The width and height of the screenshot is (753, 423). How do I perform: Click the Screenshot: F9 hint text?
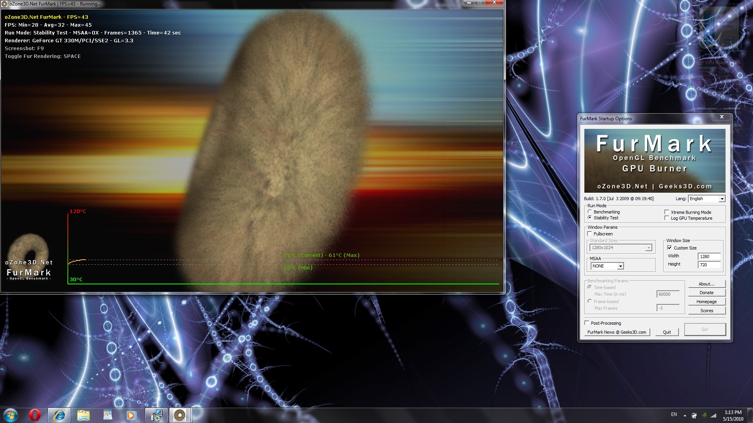(24, 49)
